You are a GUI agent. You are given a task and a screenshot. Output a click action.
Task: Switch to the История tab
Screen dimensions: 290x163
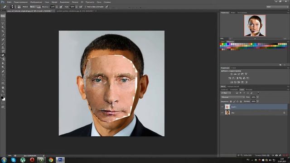(249, 90)
